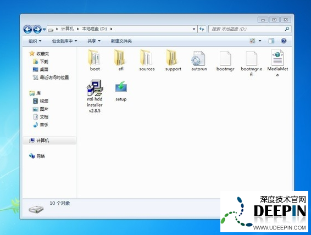The image size is (311, 235).
Task: Close the explorer window
Action: click(x=286, y=20)
